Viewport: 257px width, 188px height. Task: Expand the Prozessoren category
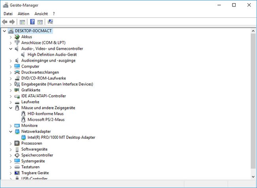[11, 143]
